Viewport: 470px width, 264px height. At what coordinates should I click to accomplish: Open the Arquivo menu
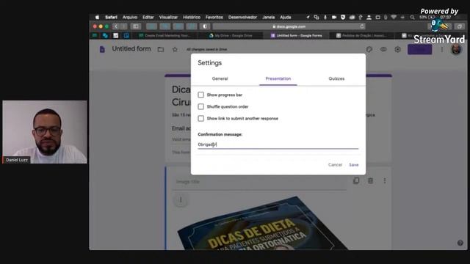[x=130, y=18]
